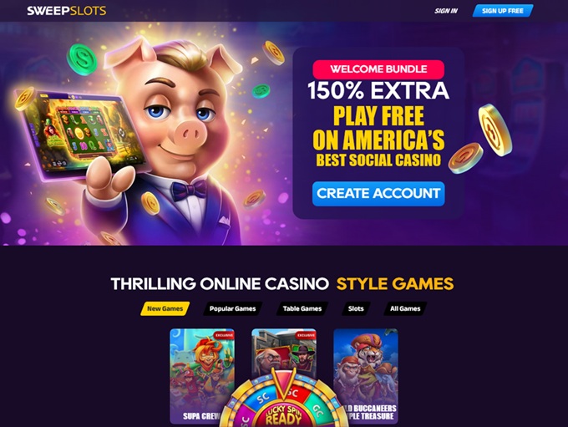Click the 150% Extra promo headline
The height and width of the screenshot is (427, 568).
[x=378, y=90]
